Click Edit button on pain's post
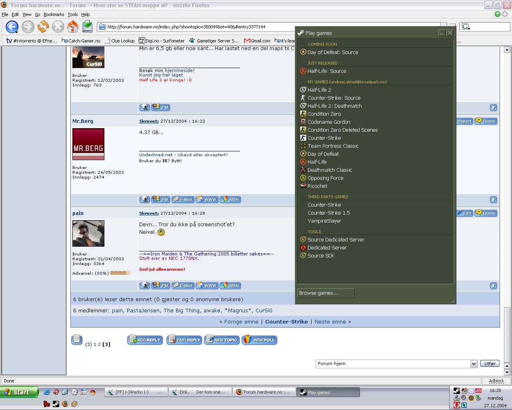The width and height of the screenshot is (512, 410). click(x=464, y=213)
